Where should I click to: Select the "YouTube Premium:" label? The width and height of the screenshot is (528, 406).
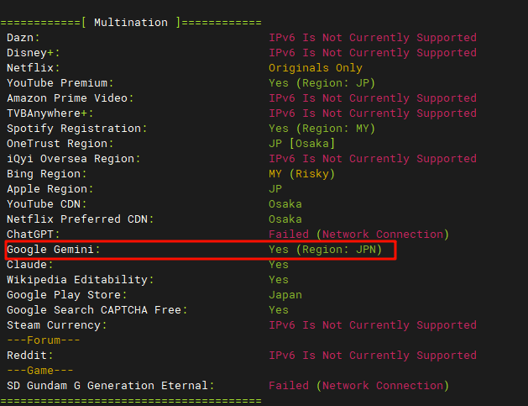pos(60,83)
